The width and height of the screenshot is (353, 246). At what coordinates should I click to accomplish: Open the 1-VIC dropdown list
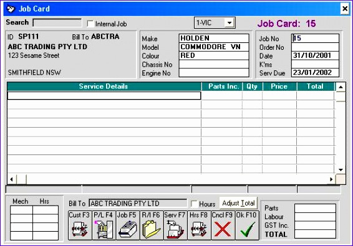230,22
